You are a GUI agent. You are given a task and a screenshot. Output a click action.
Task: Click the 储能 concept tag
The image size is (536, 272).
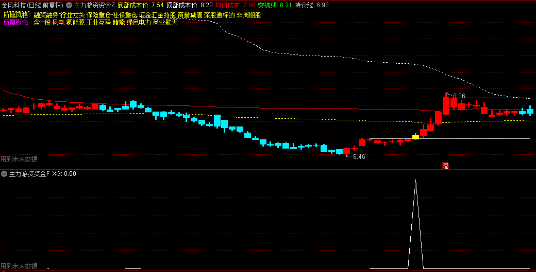(119, 23)
